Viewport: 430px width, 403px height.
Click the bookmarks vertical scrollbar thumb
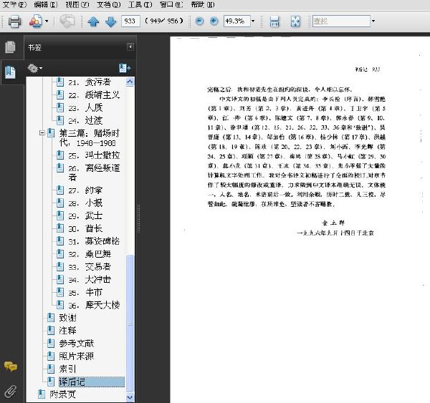point(130,324)
